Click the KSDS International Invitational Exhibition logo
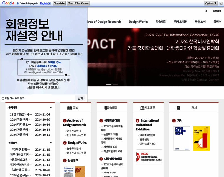 pyautogui.click(x=149, y=157)
